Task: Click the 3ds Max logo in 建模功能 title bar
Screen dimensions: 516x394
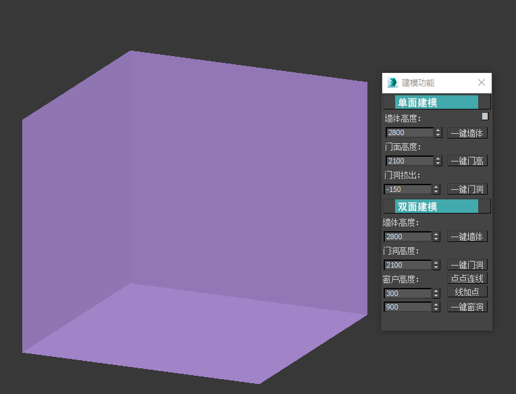Action: coord(392,82)
